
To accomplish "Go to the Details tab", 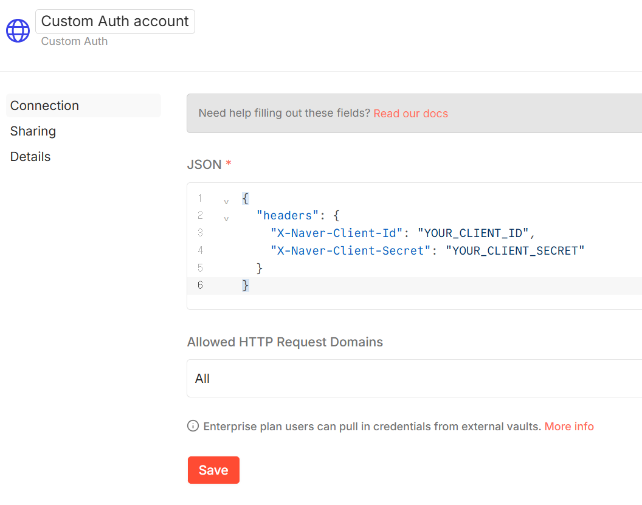I will [x=30, y=157].
